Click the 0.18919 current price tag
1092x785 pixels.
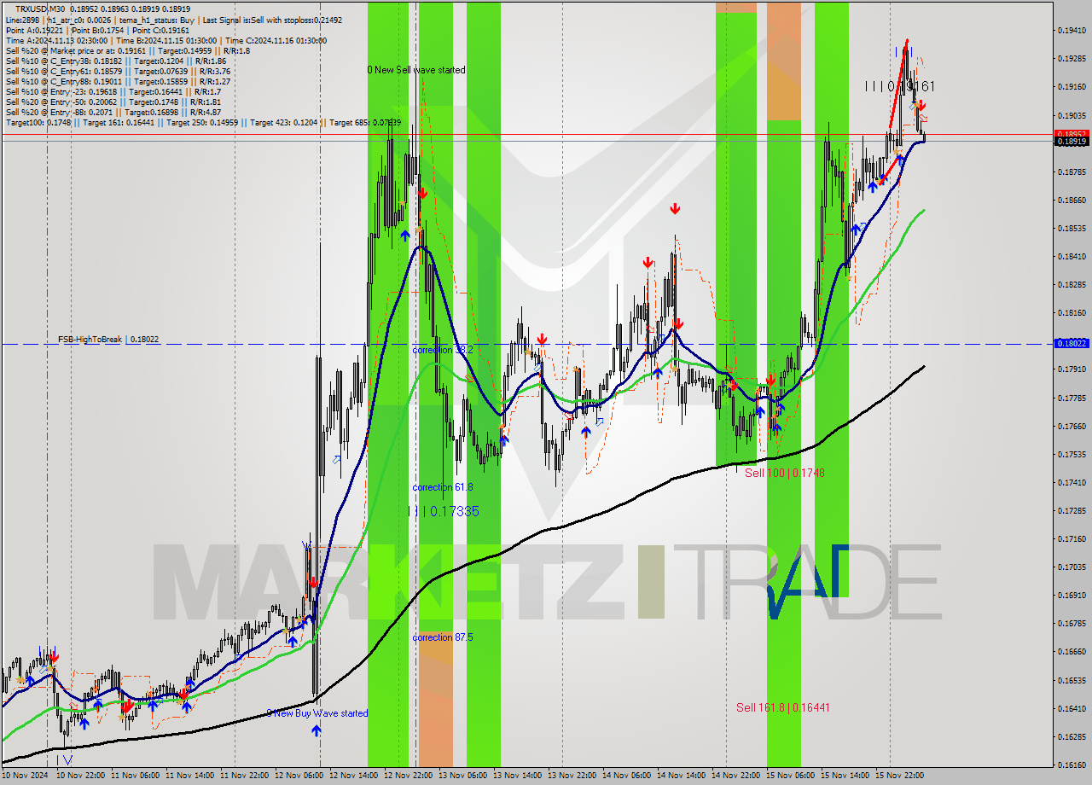click(1072, 142)
